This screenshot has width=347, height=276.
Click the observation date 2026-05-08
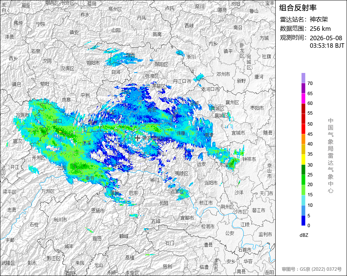coord(326,38)
